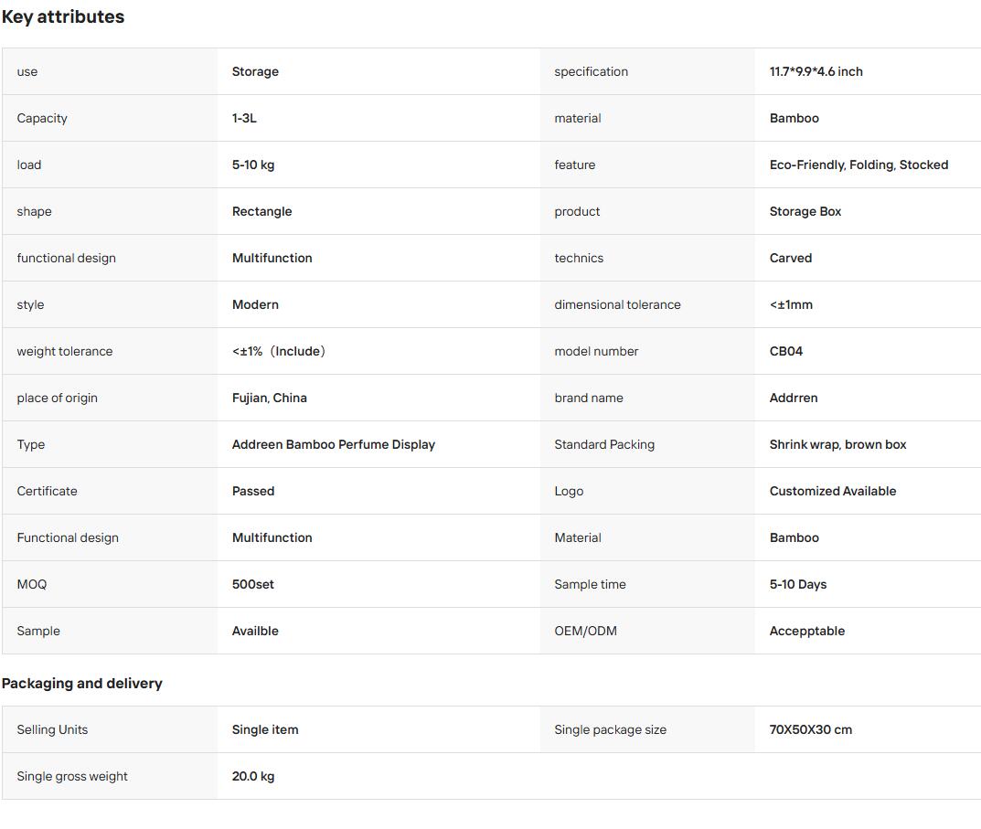Select the 70X50X30 cm package size

coord(810,729)
